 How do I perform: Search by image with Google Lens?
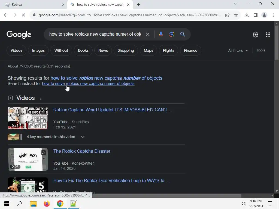(172, 34)
